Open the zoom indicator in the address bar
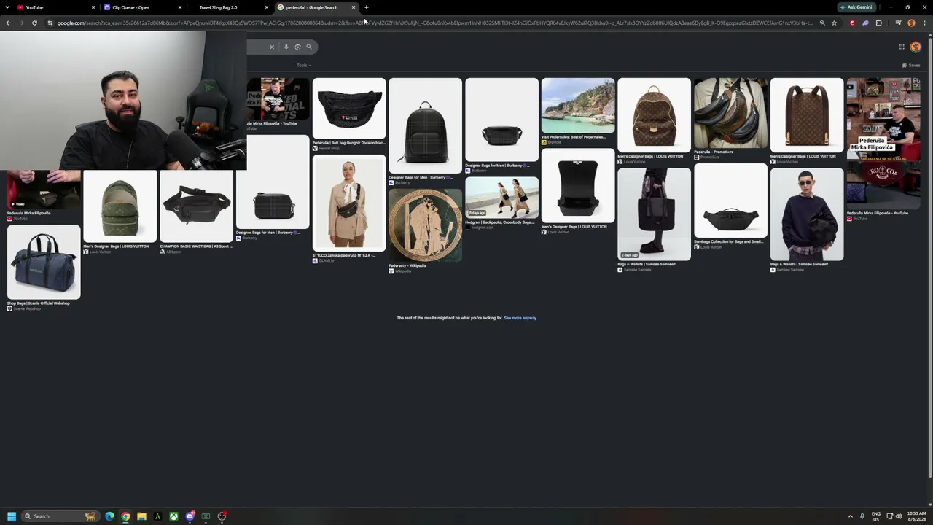This screenshot has width=933, height=525. coord(822,23)
